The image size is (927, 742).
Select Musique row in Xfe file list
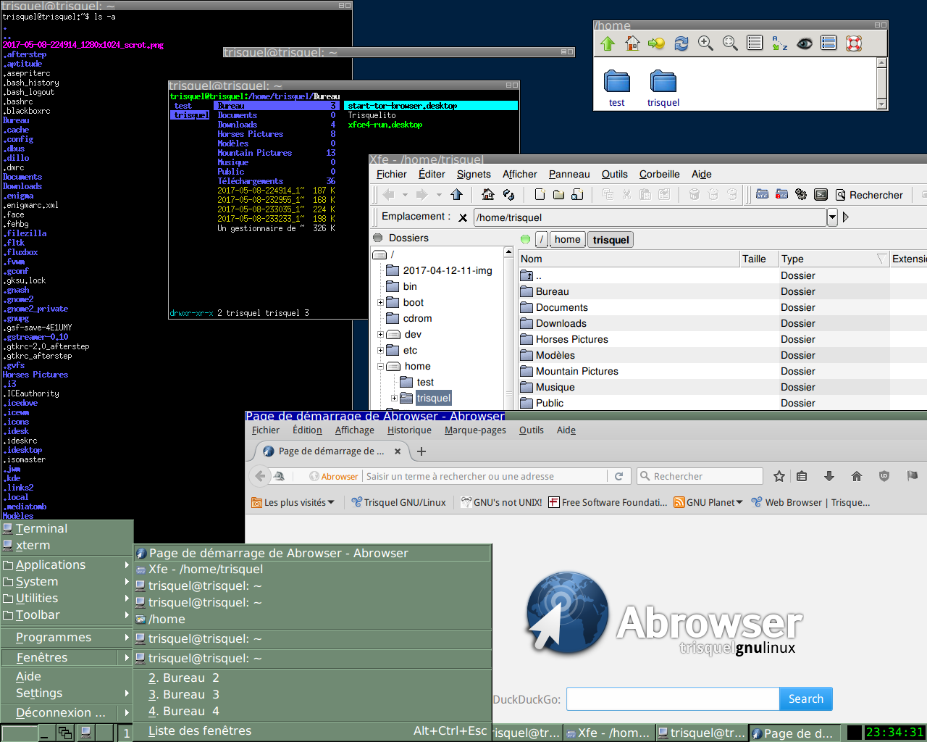pyautogui.click(x=723, y=387)
